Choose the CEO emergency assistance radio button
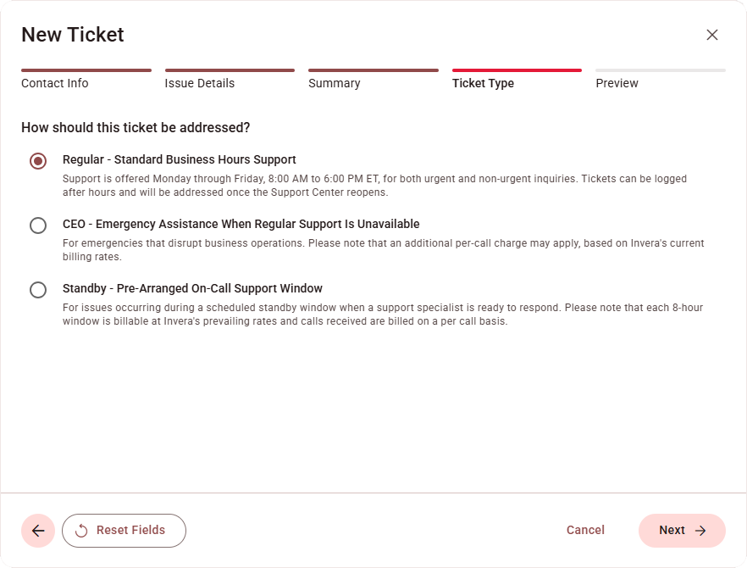Image resolution: width=747 pixels, height=568 pixels. tap(38, 226)
